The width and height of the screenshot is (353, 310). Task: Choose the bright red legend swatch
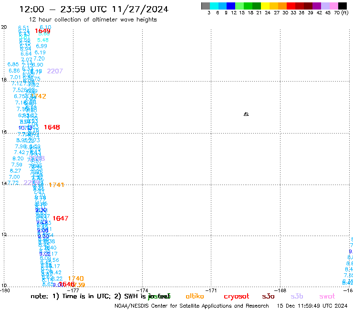(x=291, y=6)
